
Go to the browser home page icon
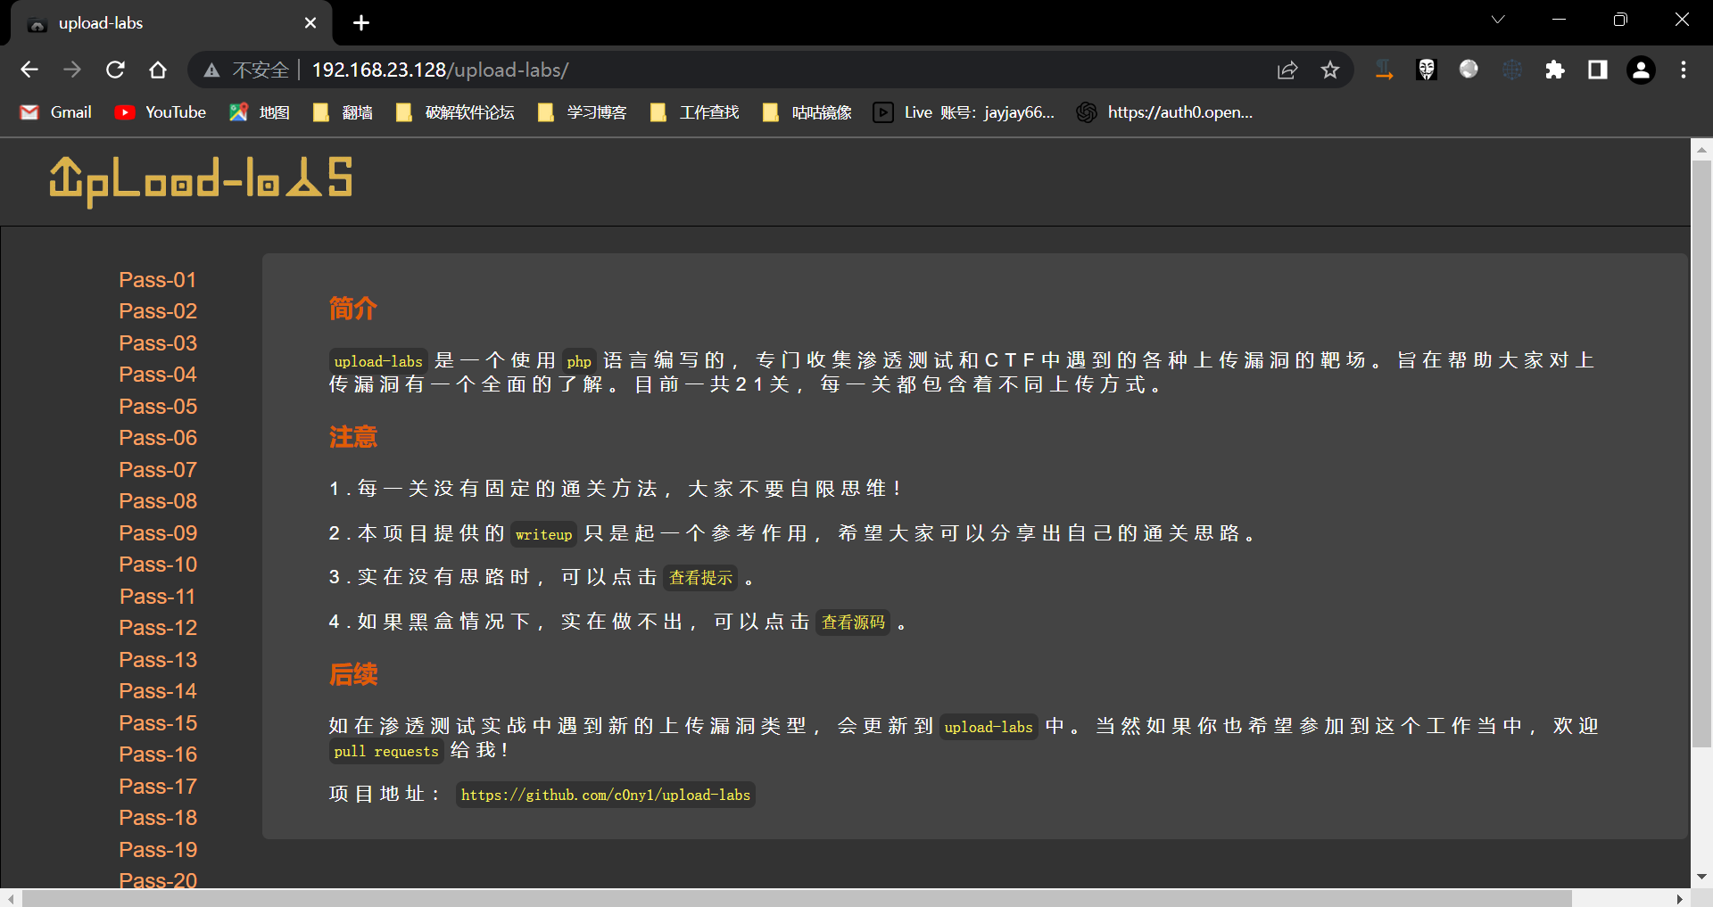point(158,70)
